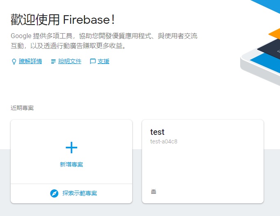
Task: Open the 說明文件 documentation link
Action: point(70,61)
